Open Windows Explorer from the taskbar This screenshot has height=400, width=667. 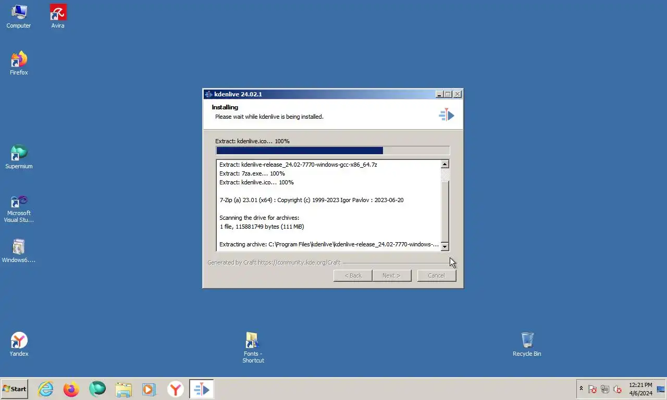coord(123,389)
